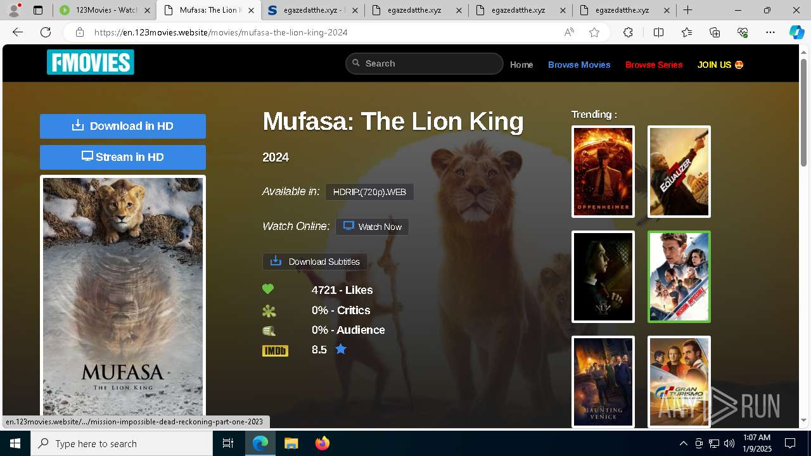Screen dimensions: 811x456
Task: Launch Firefox from the taskbar
Action: pos(322,443)
